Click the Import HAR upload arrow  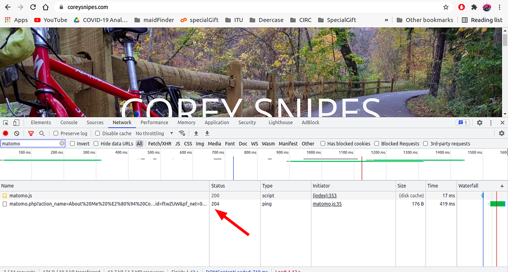pyautogui.click(x=196, y=134)
